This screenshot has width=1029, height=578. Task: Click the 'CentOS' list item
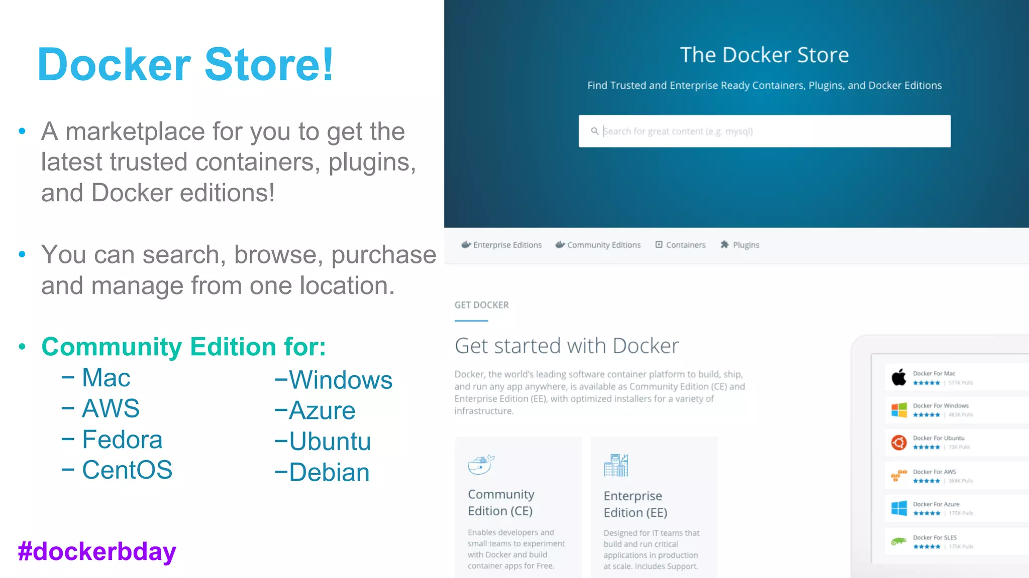[127, 470]
